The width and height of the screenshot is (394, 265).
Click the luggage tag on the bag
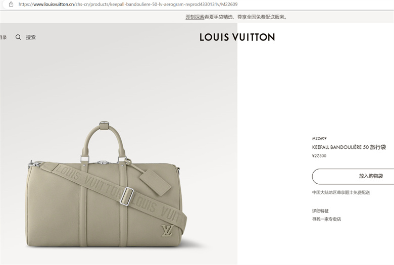point(155,182)
